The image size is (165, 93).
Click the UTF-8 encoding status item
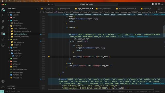(x=129, y=91)
